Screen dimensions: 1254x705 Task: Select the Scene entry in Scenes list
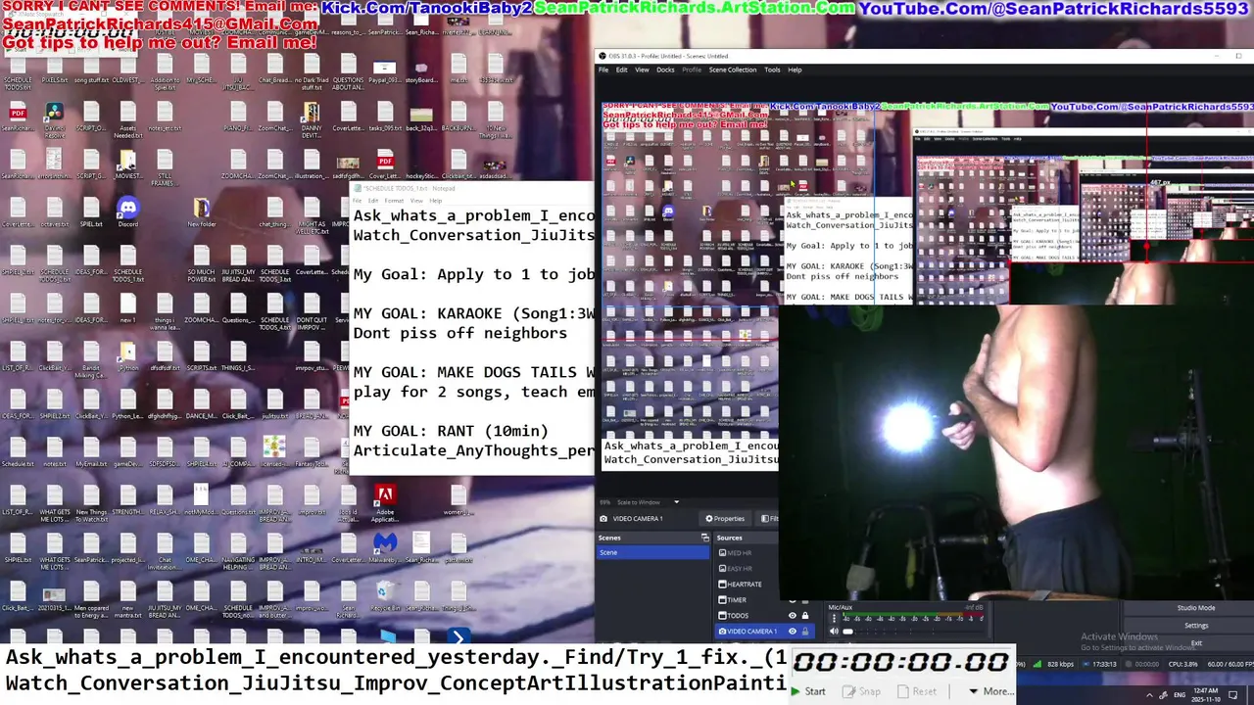[652, 552]
